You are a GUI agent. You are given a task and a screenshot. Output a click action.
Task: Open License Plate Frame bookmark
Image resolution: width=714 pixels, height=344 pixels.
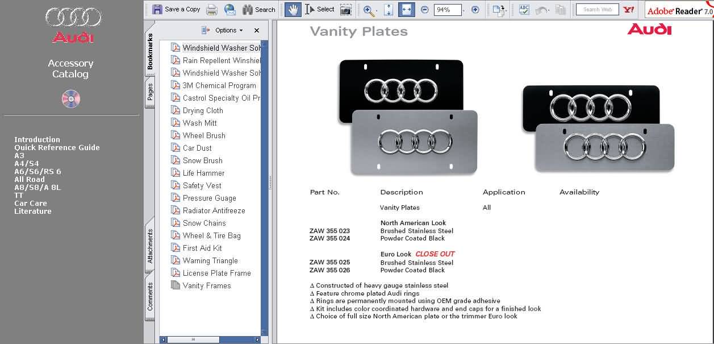[217, 273]
